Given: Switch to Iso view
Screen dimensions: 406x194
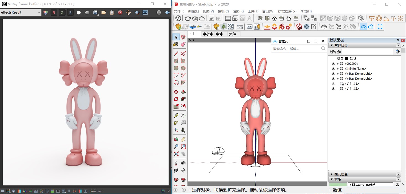Looking at the screenshot, I should (260, 18).
